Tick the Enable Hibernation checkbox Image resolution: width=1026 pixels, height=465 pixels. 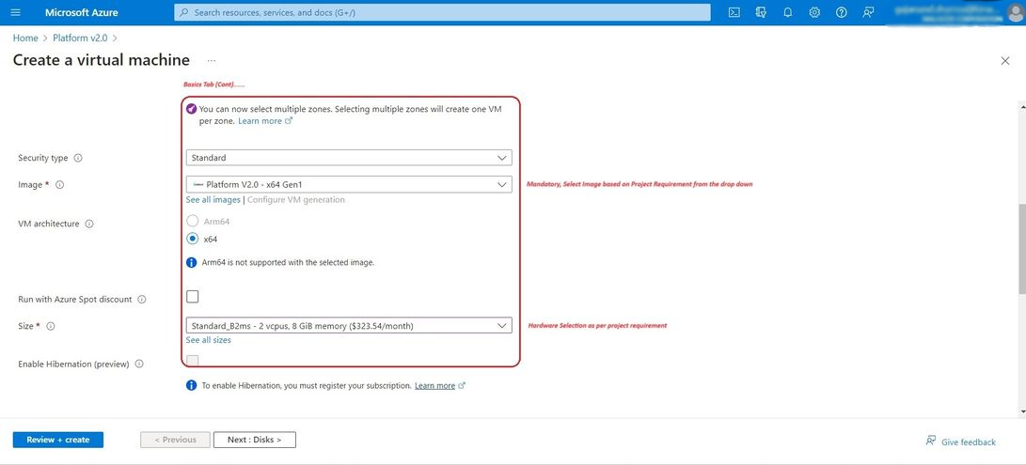click(x=193, y=360)
